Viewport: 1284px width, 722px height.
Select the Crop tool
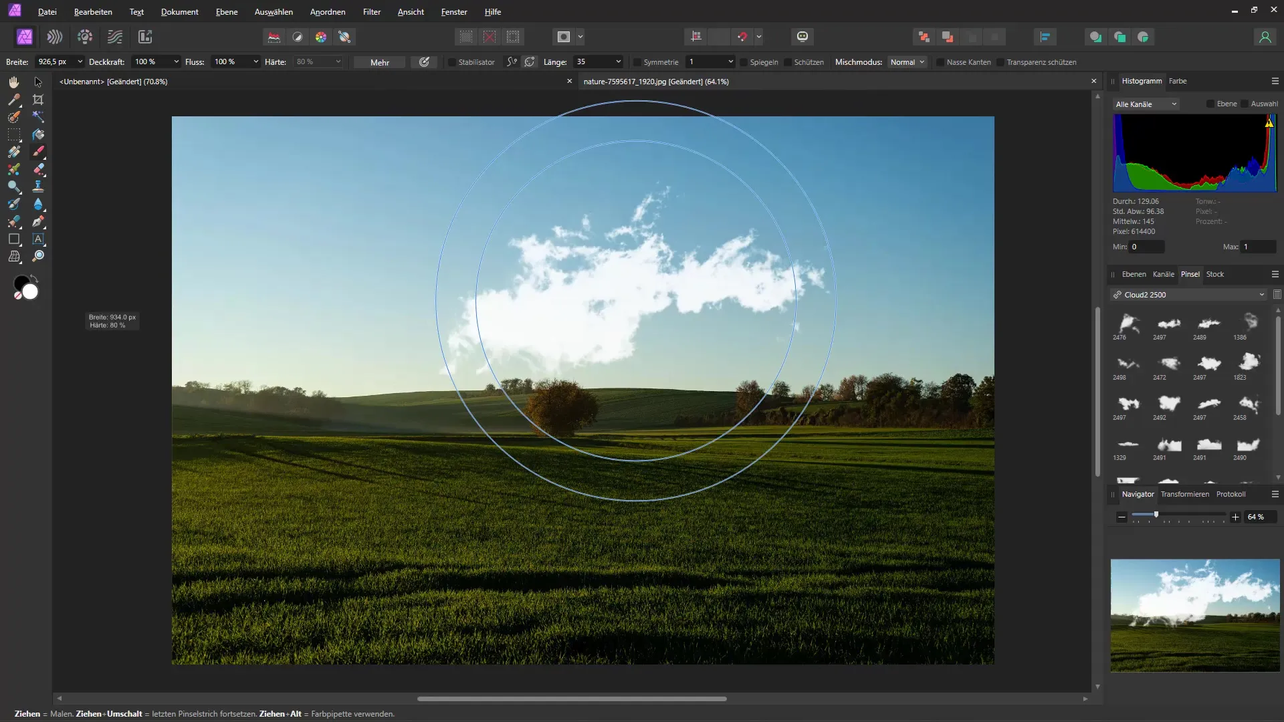38,100
